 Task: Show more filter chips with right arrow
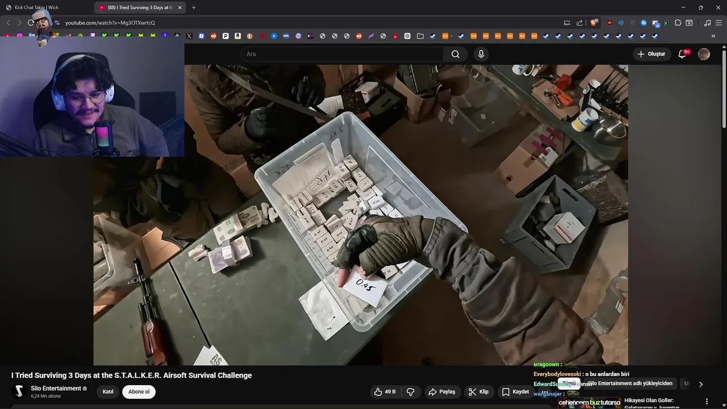pos(701,384)
